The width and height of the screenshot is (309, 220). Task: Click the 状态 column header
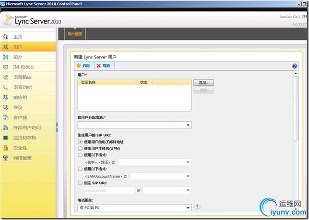click(x=144, y=82)
